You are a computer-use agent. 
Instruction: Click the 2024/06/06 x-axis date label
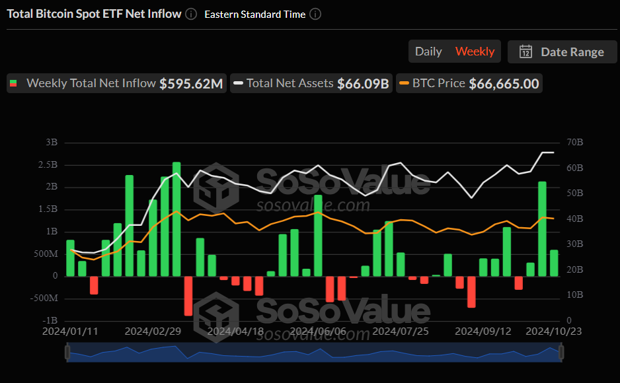pyautogui.click(x=318, y=330)
